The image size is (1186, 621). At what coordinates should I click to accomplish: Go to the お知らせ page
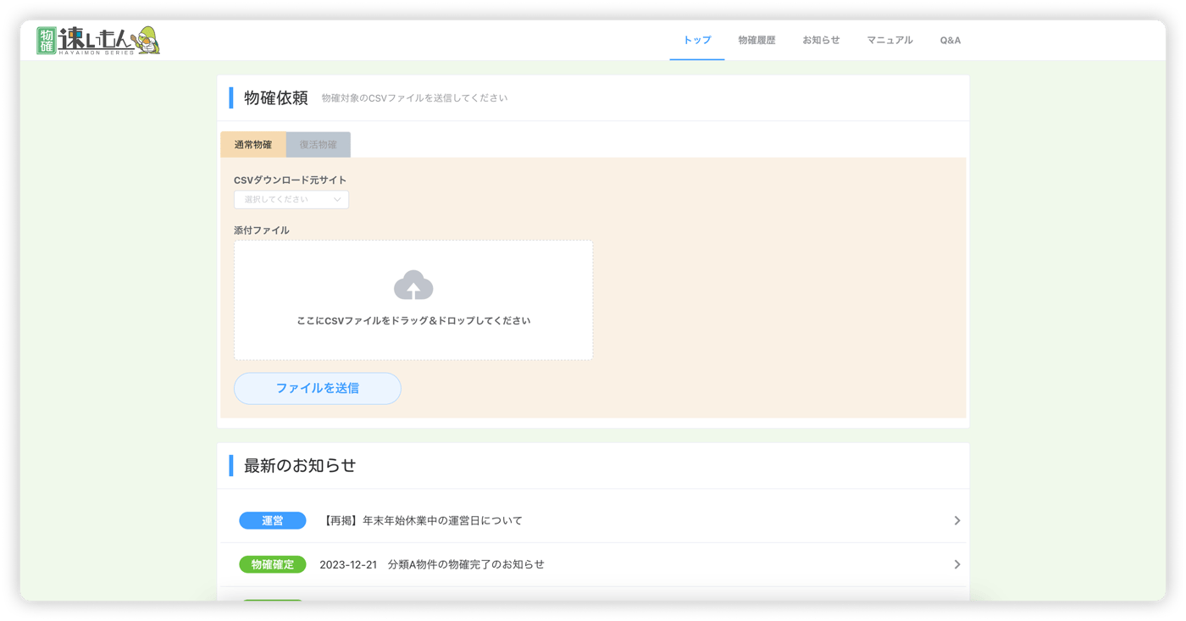821,40
